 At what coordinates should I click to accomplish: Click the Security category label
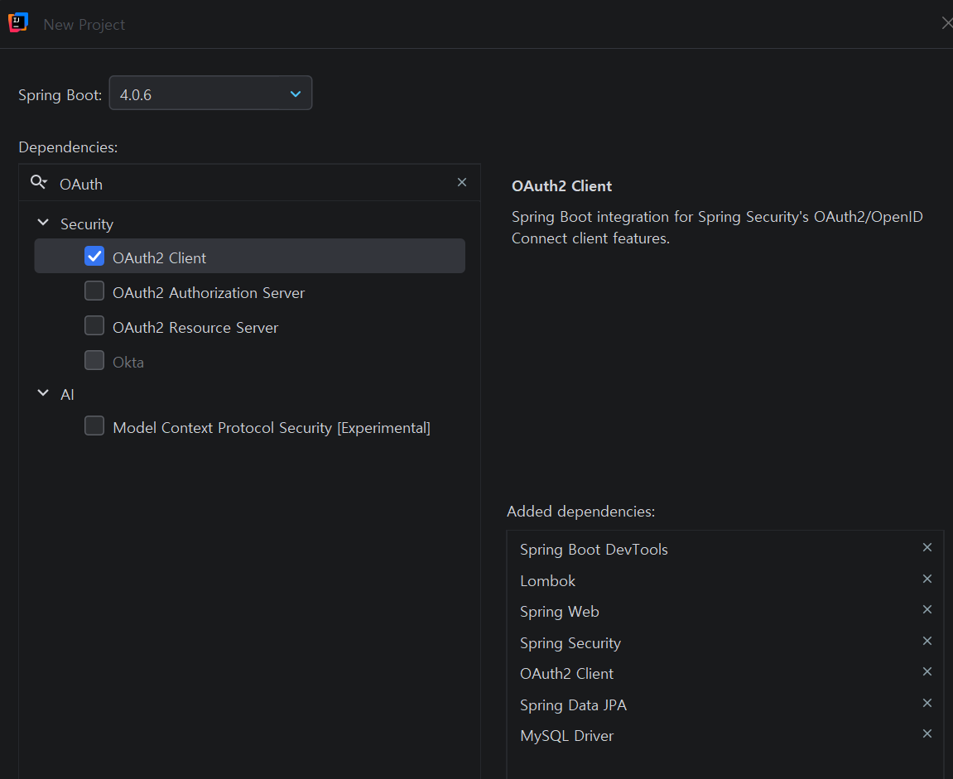tap(87, 224)
